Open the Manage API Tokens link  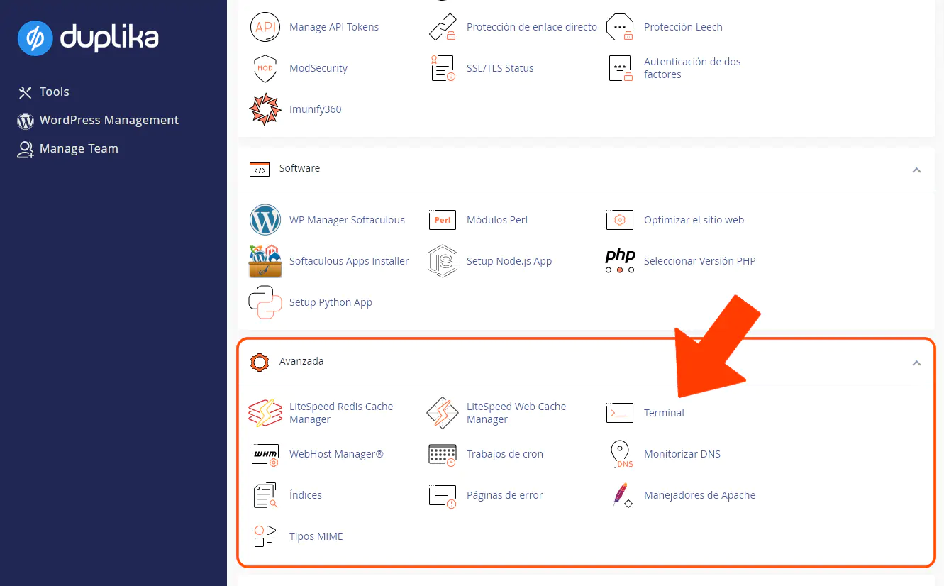coord(333,27)
